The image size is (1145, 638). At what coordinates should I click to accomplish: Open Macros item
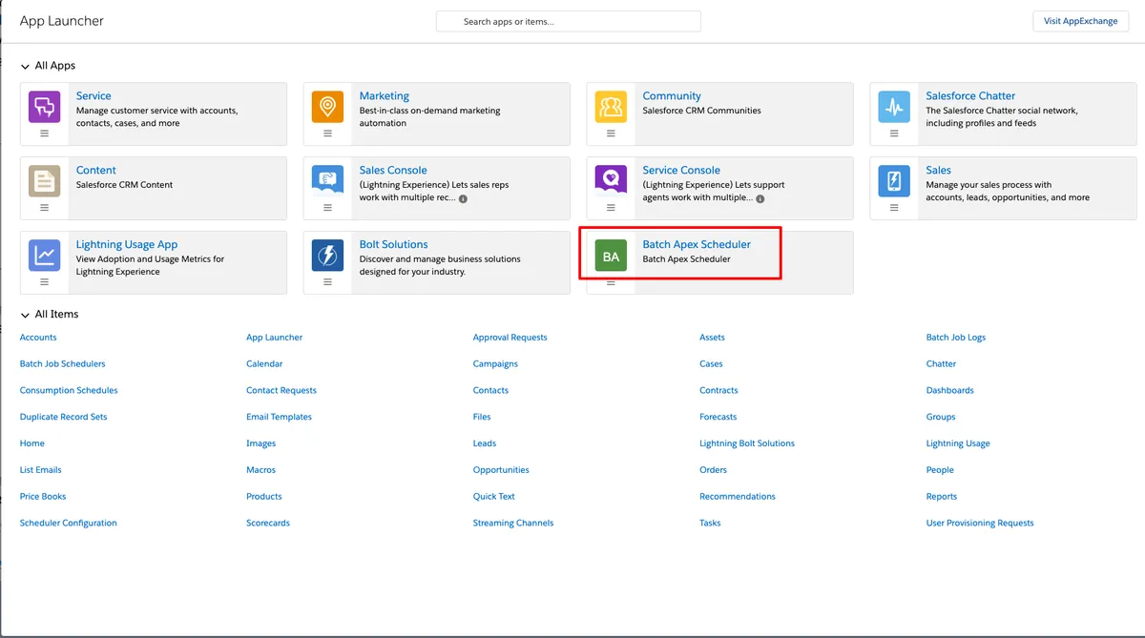pos(261,470)
